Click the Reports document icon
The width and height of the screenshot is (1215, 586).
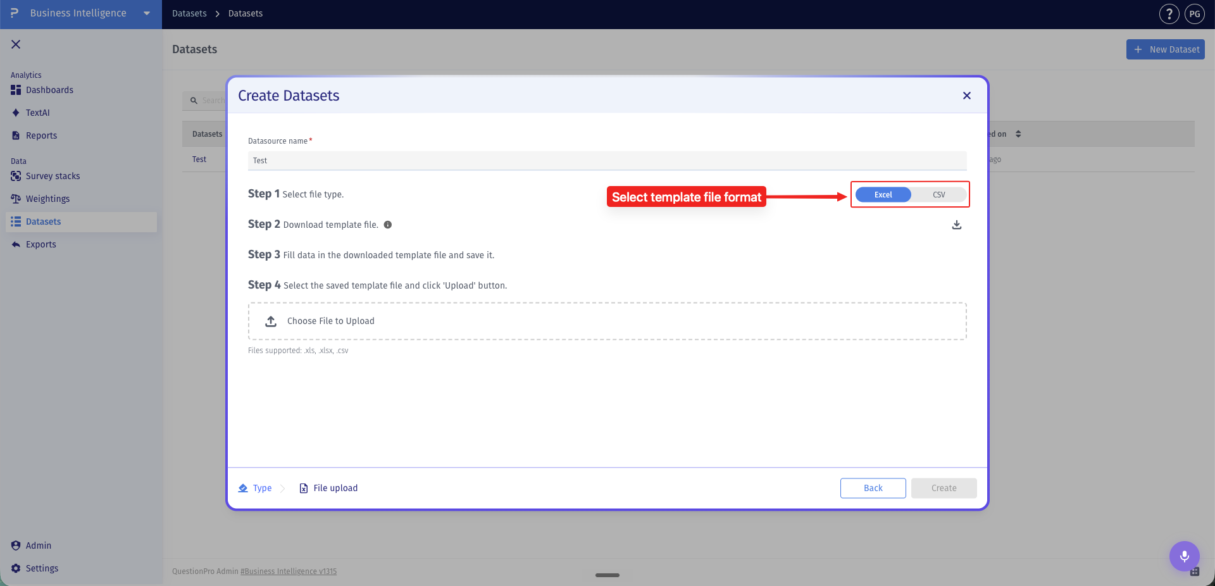[16, 135]
